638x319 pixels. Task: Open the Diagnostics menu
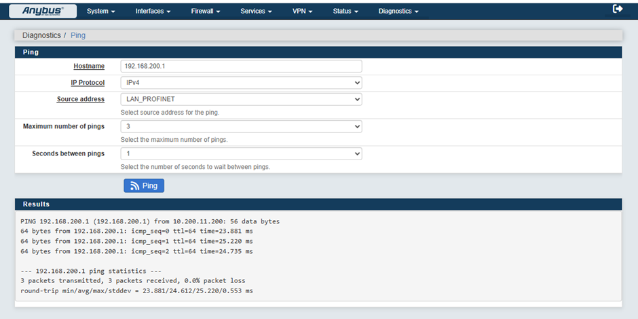point(398,12)
